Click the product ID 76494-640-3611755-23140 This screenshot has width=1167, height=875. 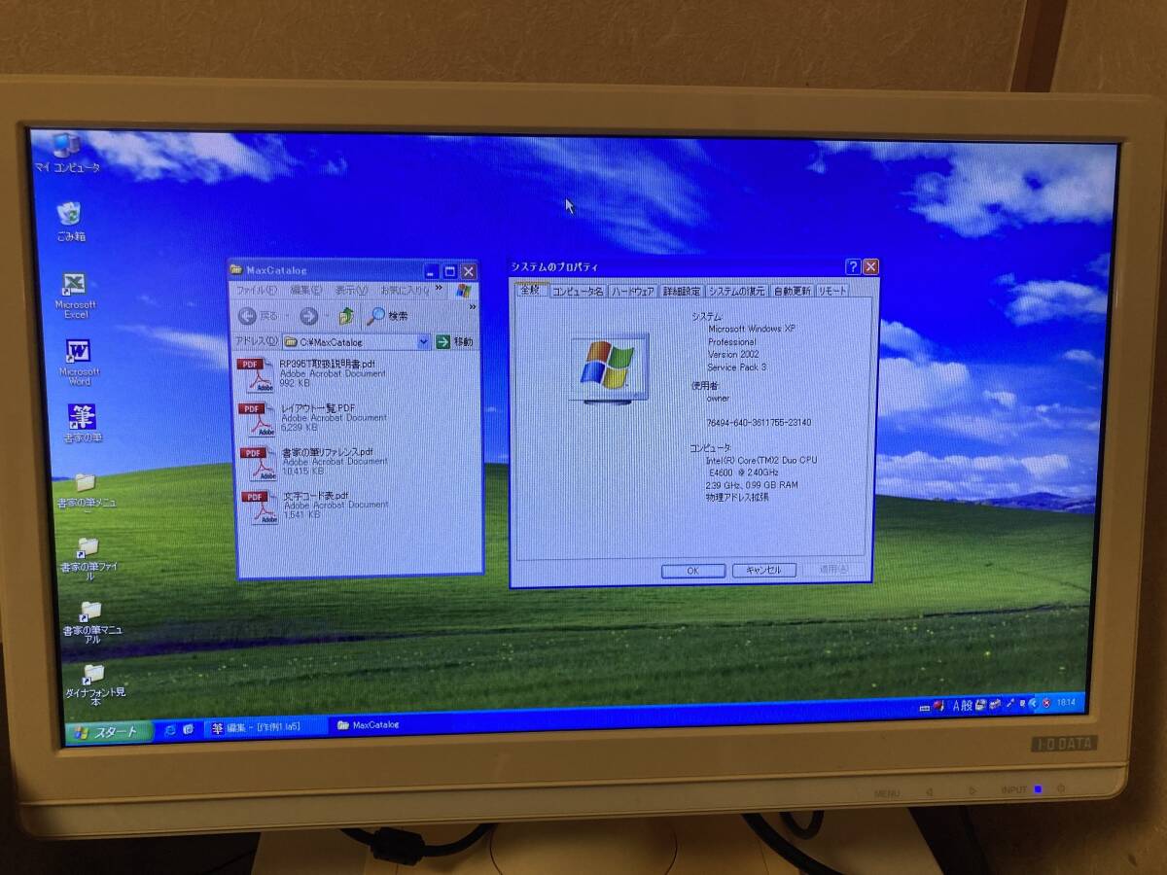759,423
